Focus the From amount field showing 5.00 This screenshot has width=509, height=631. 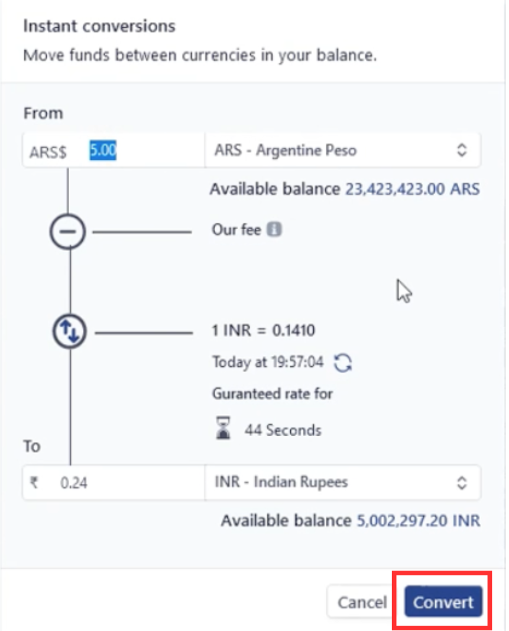click(142, 151)
